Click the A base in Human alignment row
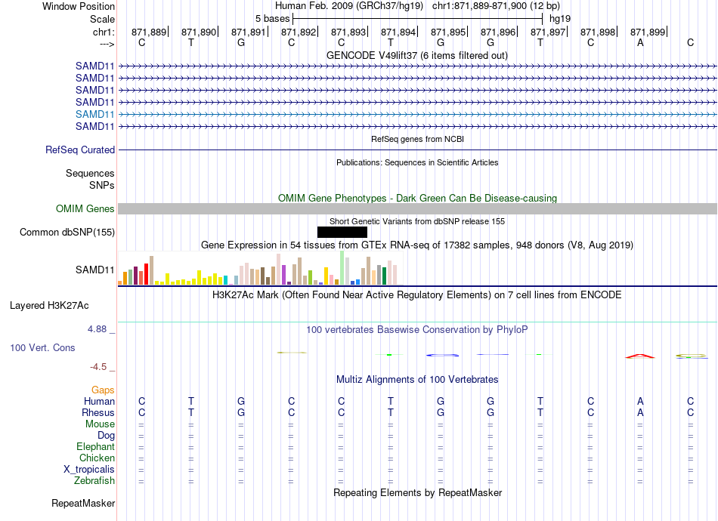Screen dimensions: 718x521 [640, 401]
